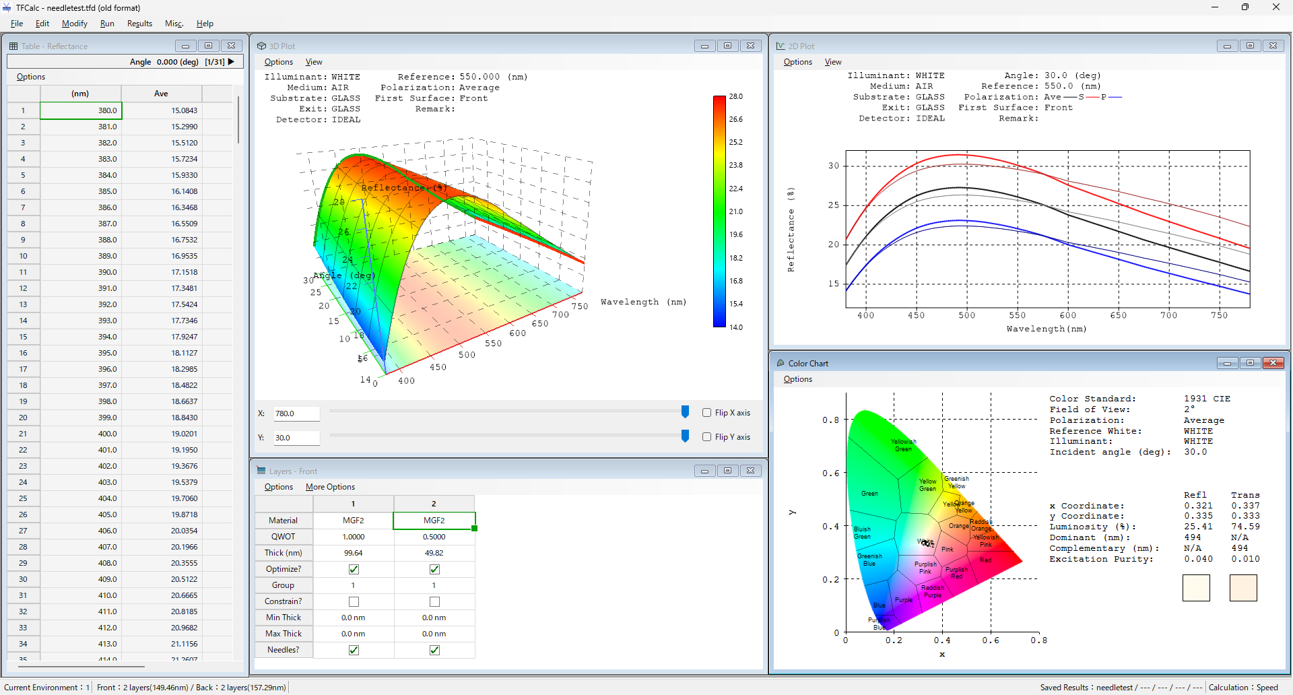
Task: Toggle Needles for layer 2
Action: [x=434, y=650]
